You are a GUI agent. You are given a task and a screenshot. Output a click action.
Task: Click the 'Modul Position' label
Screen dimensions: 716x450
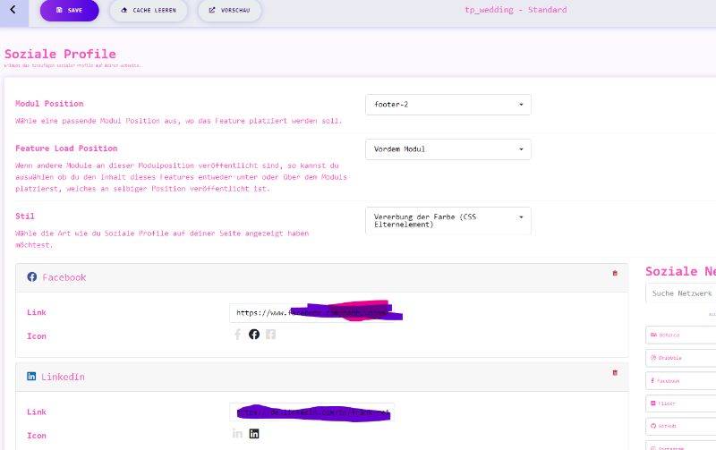(49, 104)
